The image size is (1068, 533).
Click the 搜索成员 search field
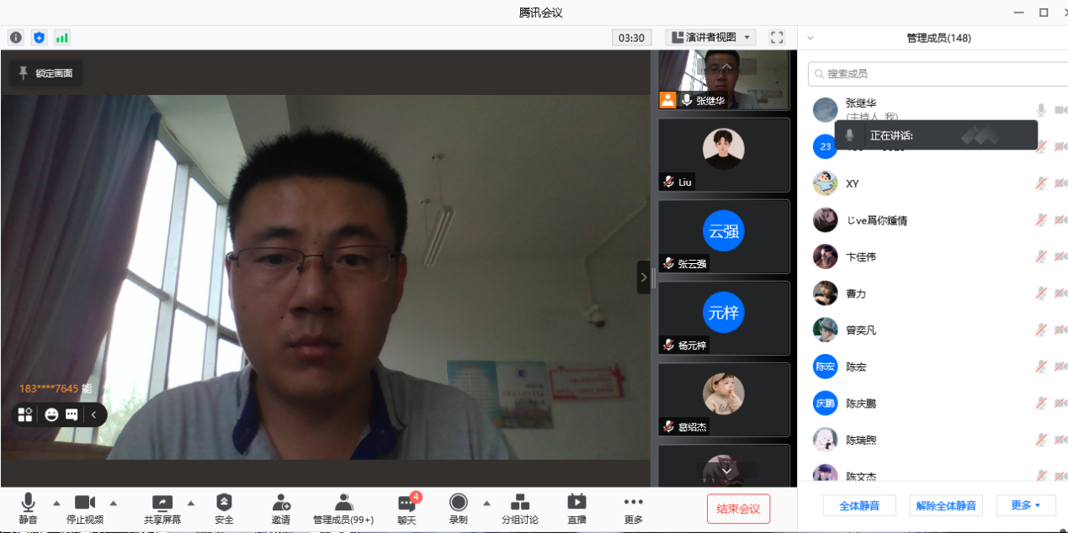[x=933, y=74]
